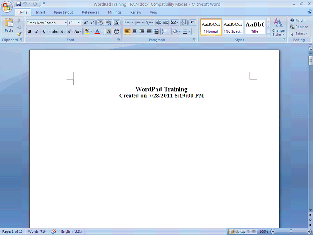Sort text alphabetically
The width and height of the screenshot is (313, 235).
click(184, 23)
